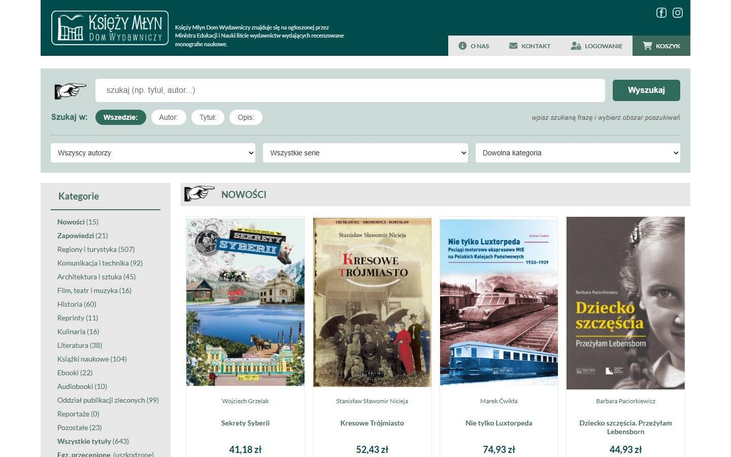Open the Sekrety Syberii book cover
The width and height of the screenshot is (731, 457).
[245, 302]
